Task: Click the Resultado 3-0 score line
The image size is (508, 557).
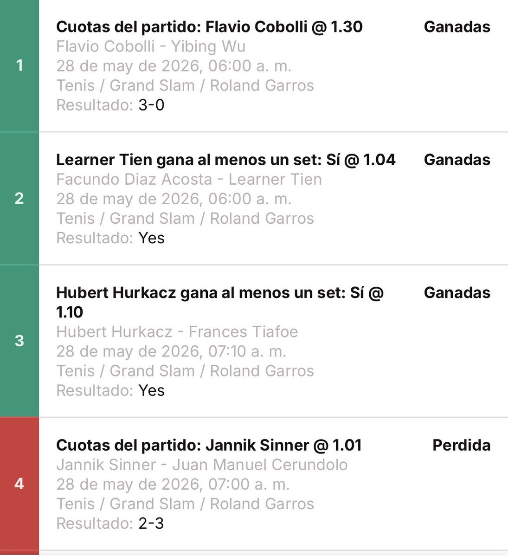Action: coord(110,105)
